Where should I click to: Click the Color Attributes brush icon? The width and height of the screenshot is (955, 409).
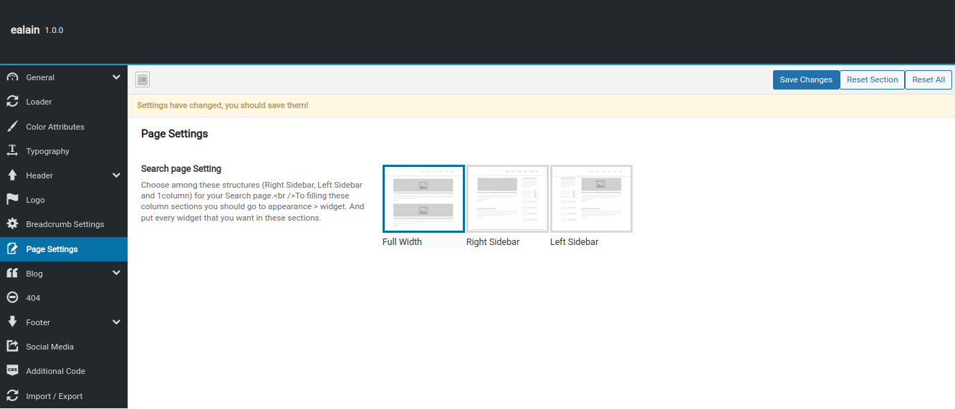tap(12, 127)
